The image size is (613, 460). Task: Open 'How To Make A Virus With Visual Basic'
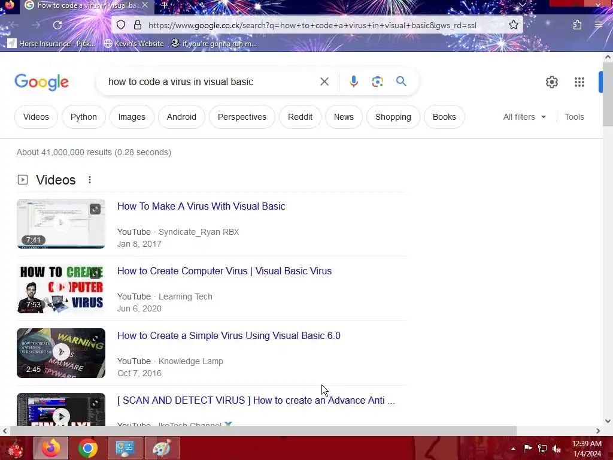pyautogui.click(x=201, y=206)
